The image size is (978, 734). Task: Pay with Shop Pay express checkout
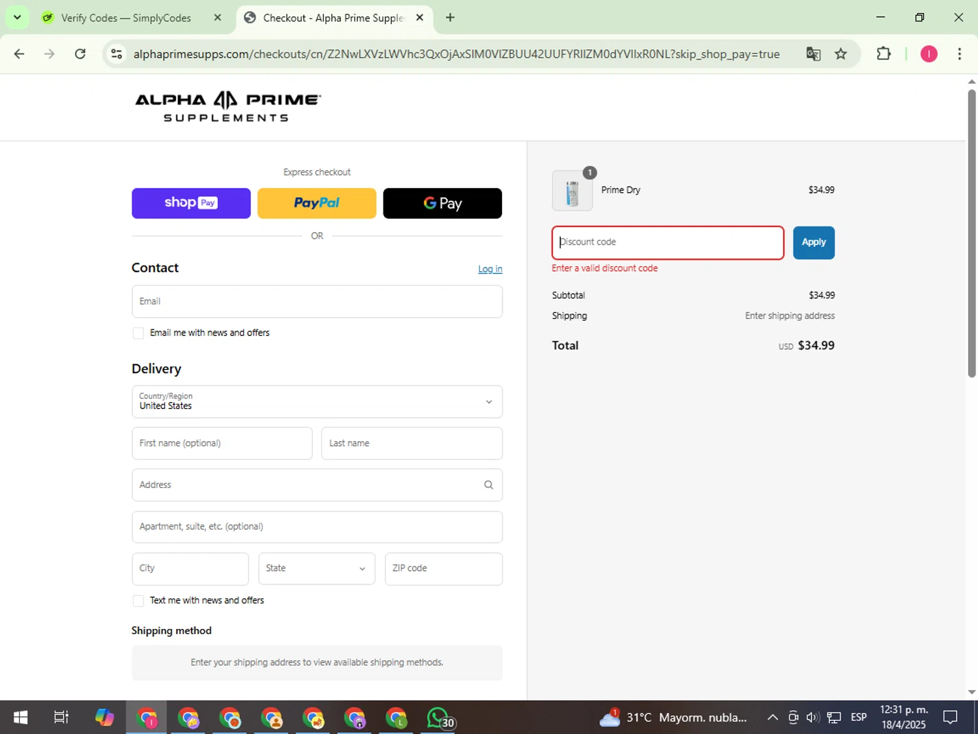click(191, 203)
